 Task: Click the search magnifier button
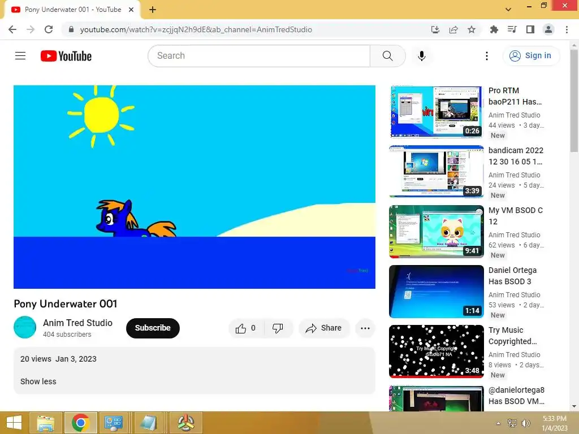click(x=387, y=56)
